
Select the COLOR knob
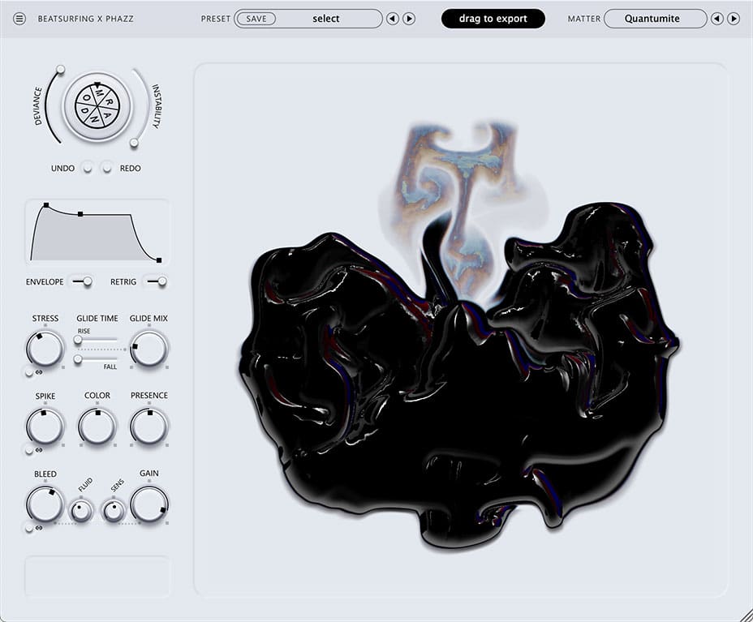[x=97, y=426]
